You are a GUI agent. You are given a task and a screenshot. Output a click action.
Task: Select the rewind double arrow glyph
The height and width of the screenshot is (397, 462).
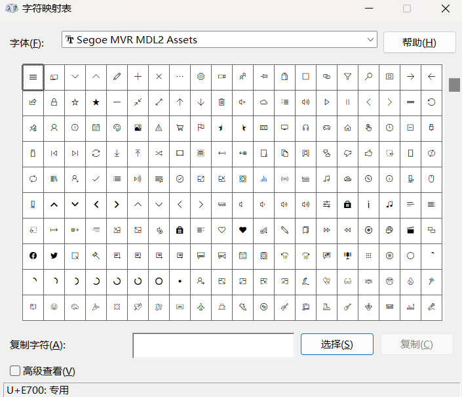tap(348, 230)
